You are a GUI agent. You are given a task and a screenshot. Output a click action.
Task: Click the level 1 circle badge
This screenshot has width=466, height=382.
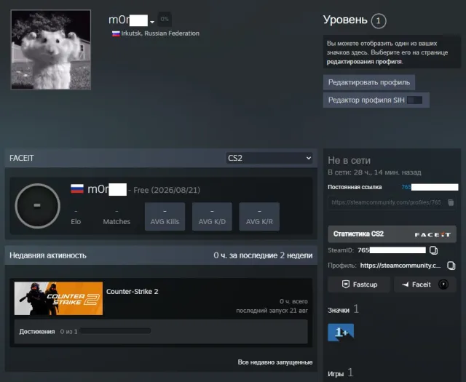[x=379, y=21]
